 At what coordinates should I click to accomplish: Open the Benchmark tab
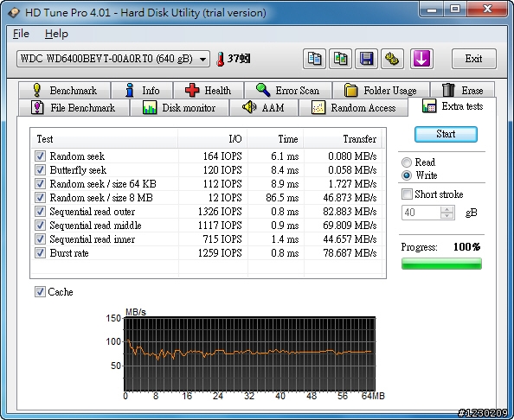click(x=65, y=91)
